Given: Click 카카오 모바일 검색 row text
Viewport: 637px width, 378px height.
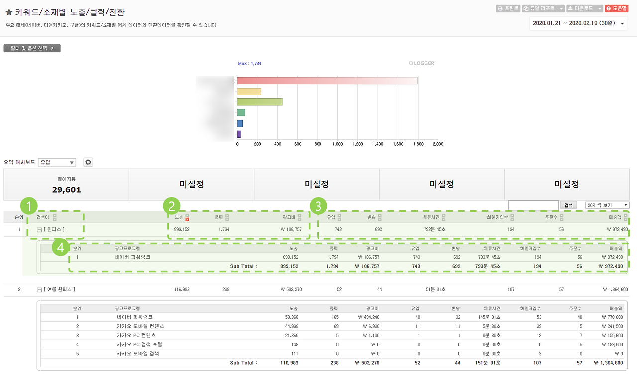Looking at the screenshot, I should [137, 353].
